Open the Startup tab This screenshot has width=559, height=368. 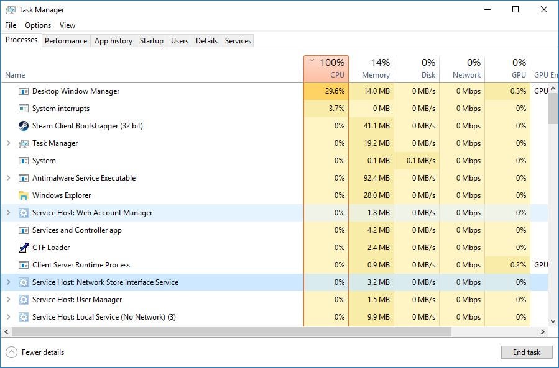pyautogui.click(x=151, y=41)
